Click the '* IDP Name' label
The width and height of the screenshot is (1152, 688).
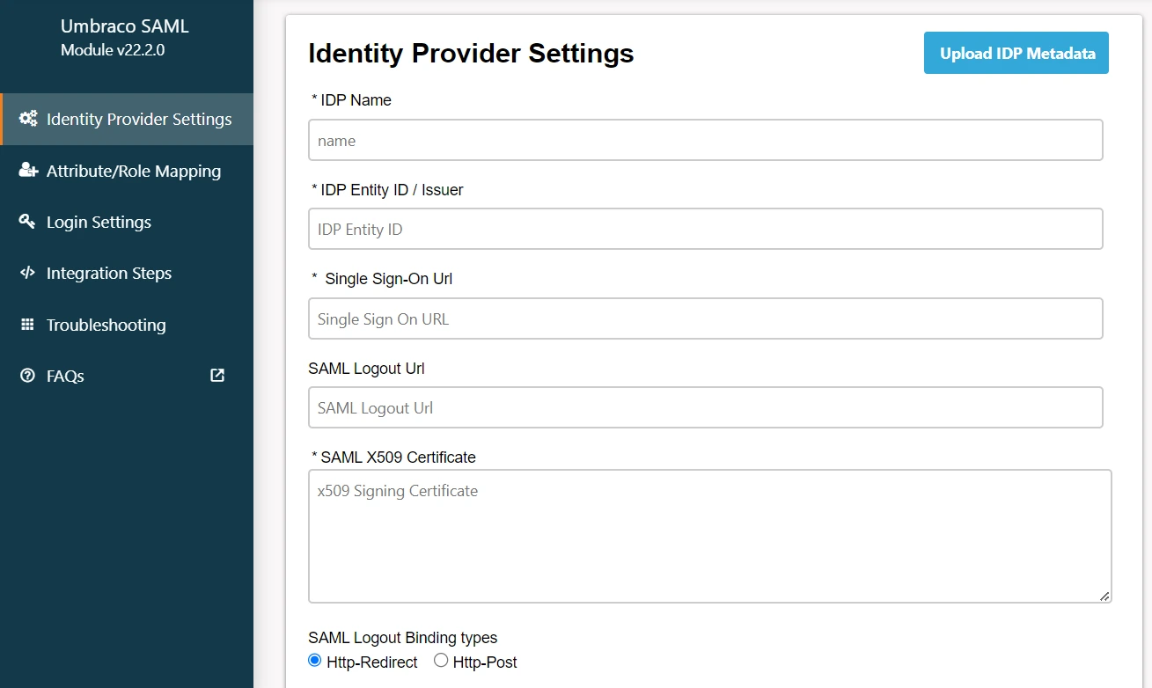pyautogui.click(x=351, y=100)
